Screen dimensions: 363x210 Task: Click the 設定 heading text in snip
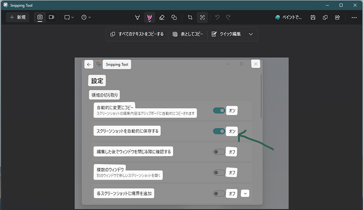click(97, 81)
